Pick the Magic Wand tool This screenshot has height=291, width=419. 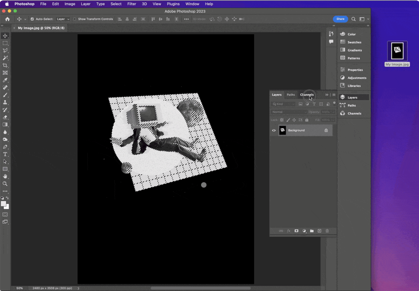5,58
